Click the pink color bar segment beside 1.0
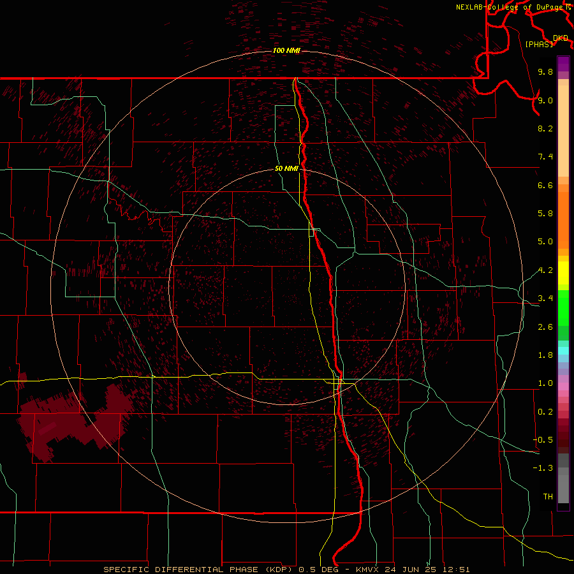 point(563,386)
